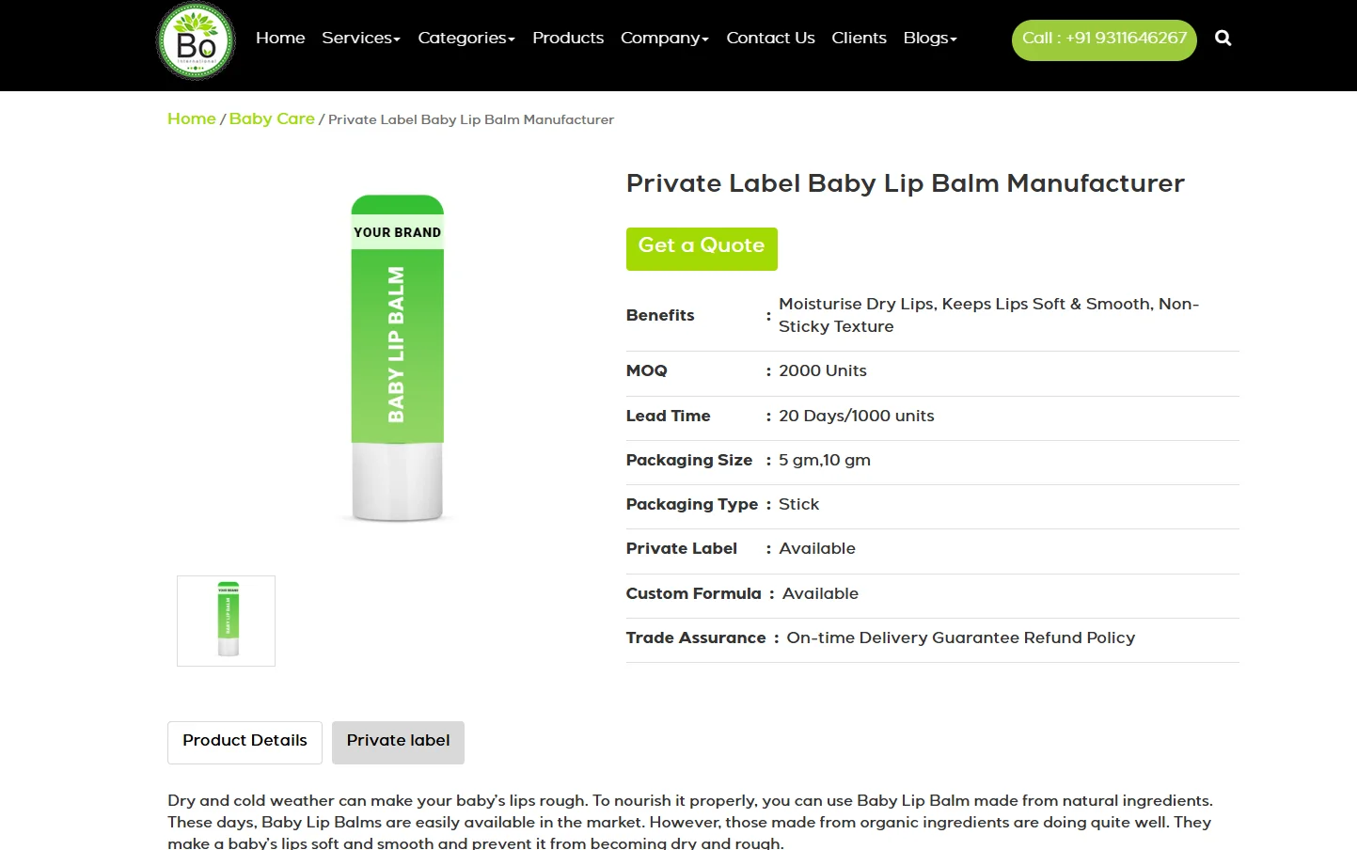Open the Contact Us menu item
1357x850 pixels.
pos(770,38)
